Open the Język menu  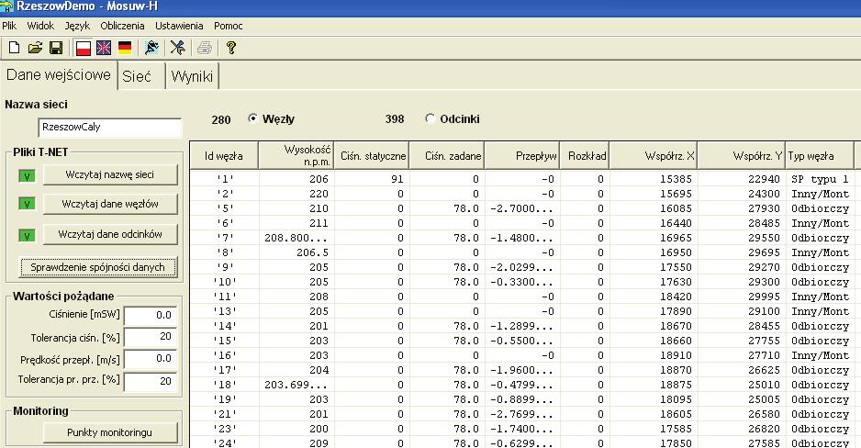(77, 26)
